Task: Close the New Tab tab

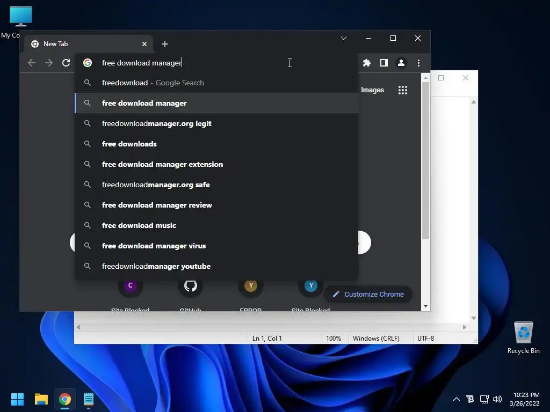Action: [144, 44]
